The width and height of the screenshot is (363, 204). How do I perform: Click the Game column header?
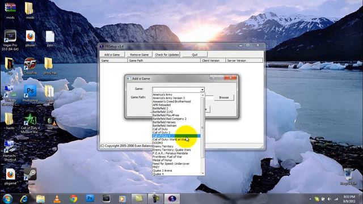[x=113, y=61]
